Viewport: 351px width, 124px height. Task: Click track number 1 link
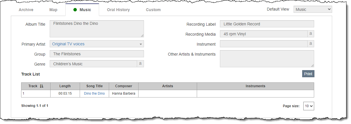23,93
